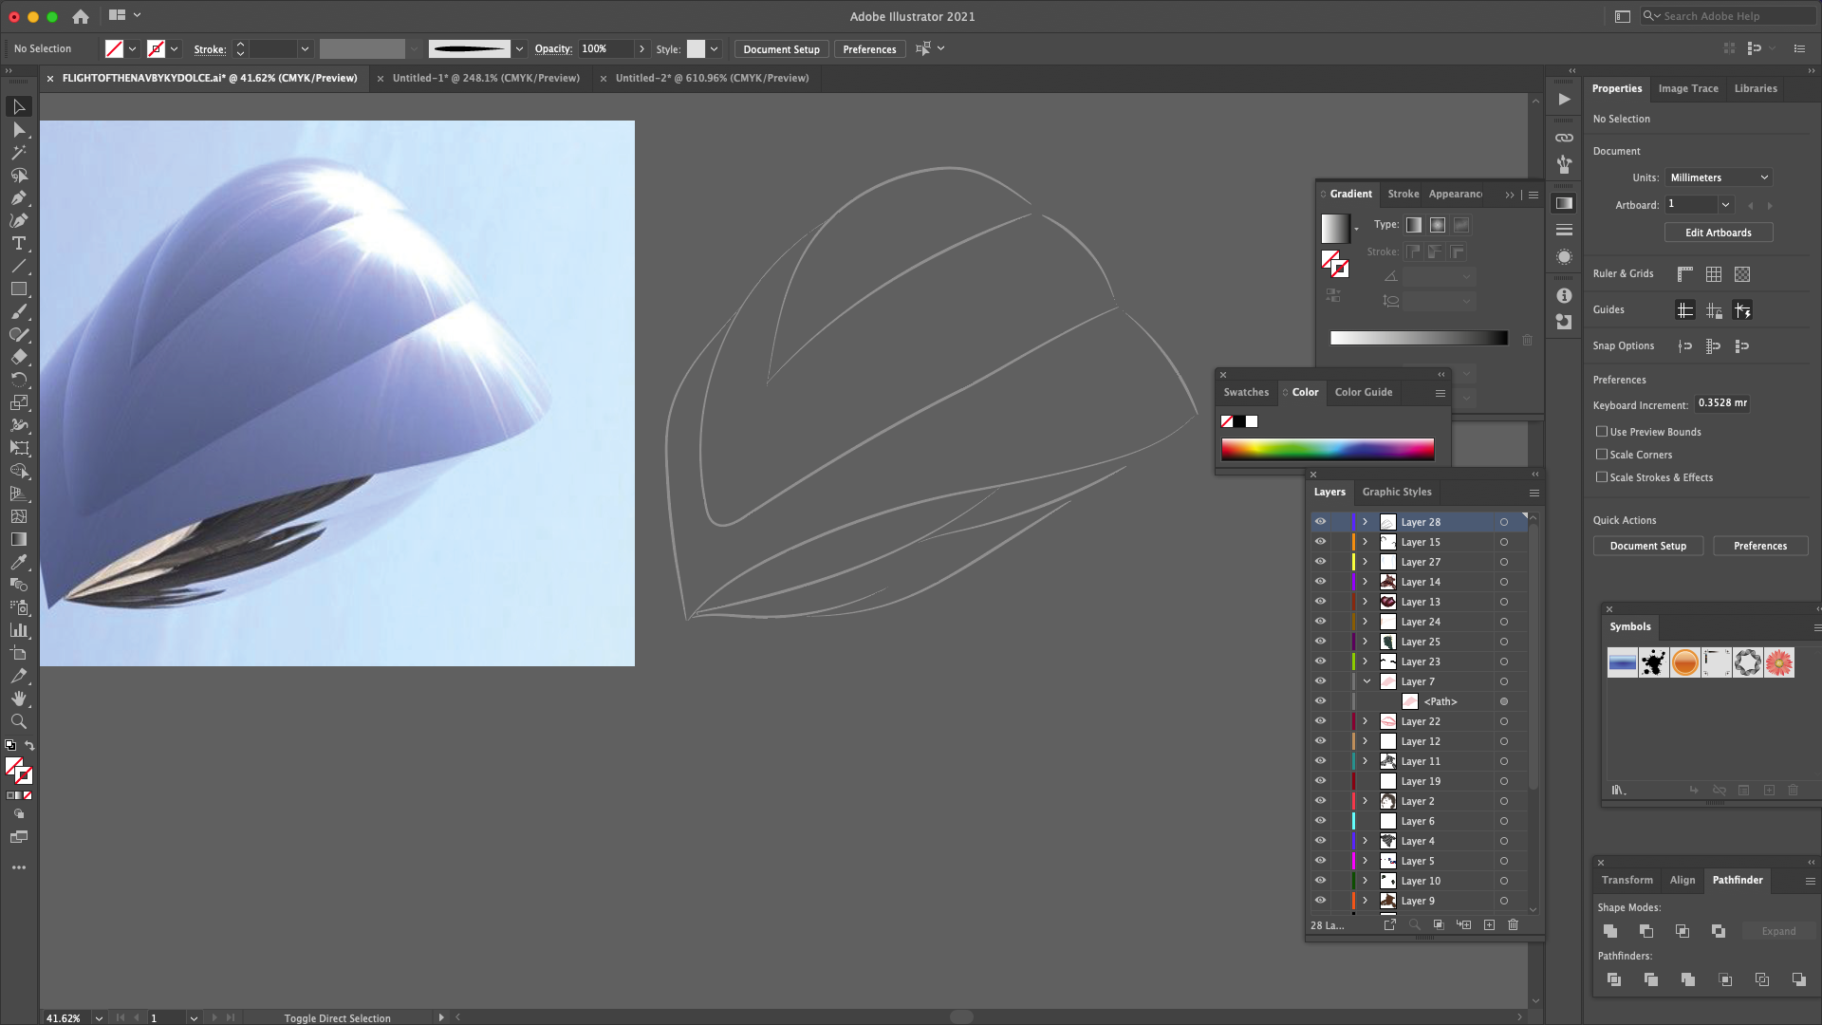Enable Use Preview Bounds checkbox
The width and height of the screenshot is (1822, 1025).
[1602, 432]
